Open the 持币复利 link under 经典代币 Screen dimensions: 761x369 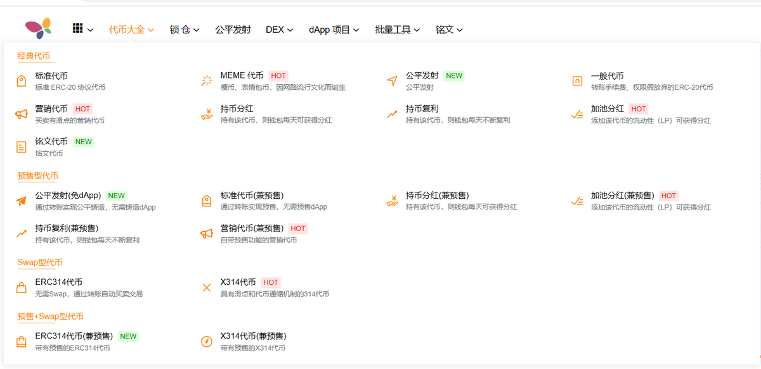click(x=422, y=108)
